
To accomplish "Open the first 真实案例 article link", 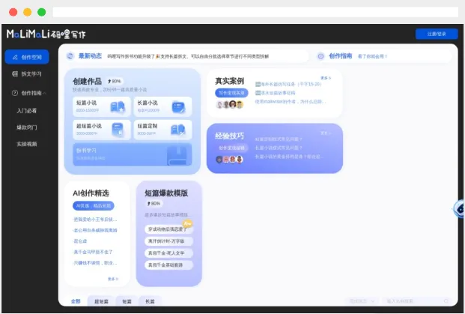I will tap(288, 84).
